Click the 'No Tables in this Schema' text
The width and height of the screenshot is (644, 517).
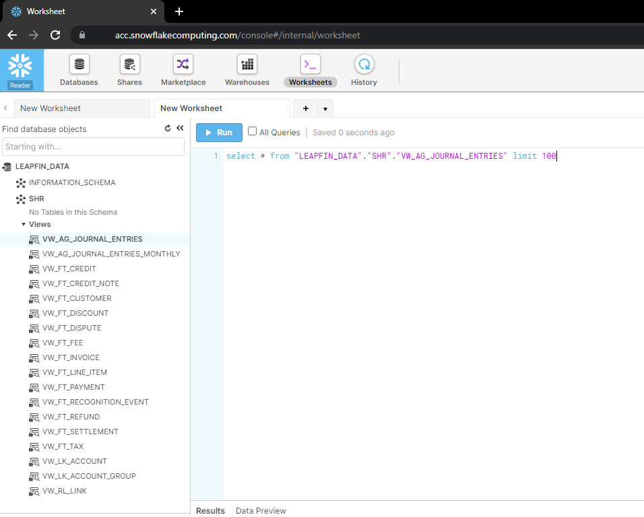[73, 212]
